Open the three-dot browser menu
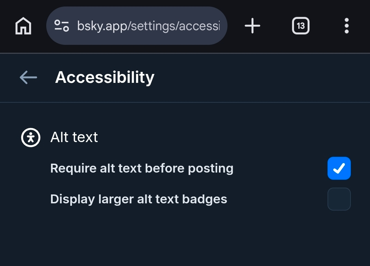370x266 pixels. click(346, 26)
